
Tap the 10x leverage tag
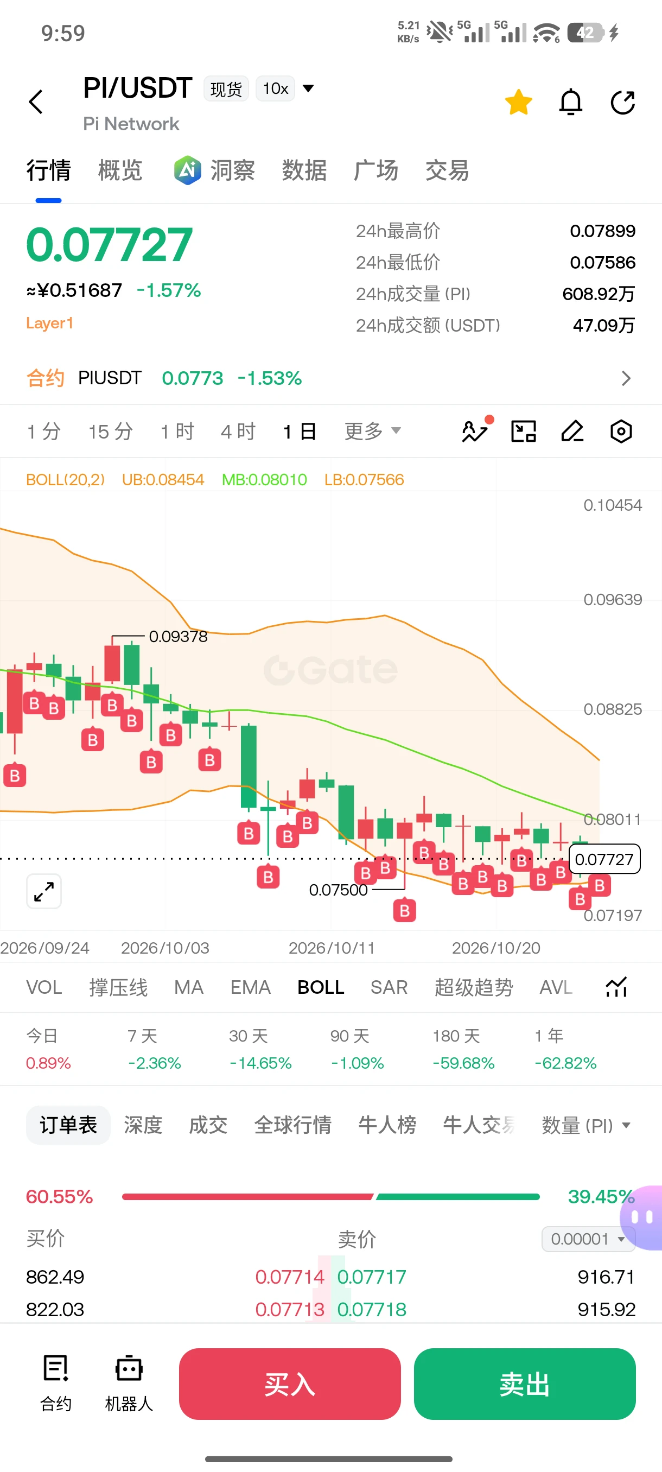(x=275, y=88)
